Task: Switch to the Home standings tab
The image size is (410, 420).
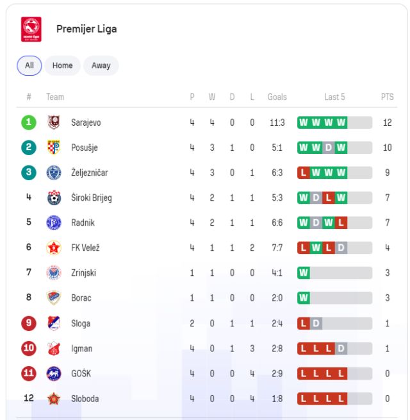Action: [62, 65]
